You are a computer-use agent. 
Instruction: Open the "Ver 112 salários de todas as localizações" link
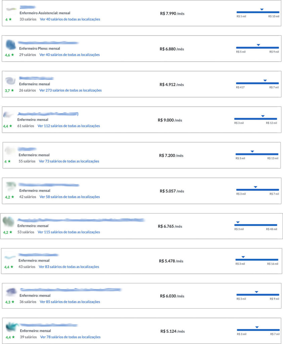68,126
